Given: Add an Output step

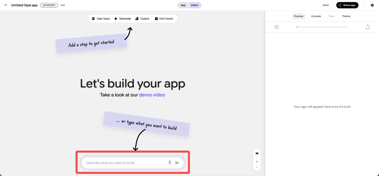Looking at the screenshot, I should click(x=142, y=18).
